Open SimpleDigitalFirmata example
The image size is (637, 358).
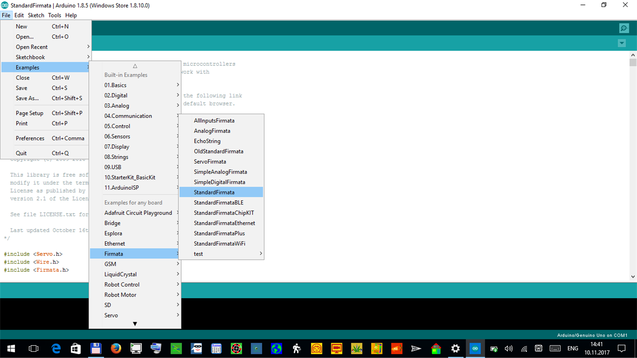pos(221,182)
